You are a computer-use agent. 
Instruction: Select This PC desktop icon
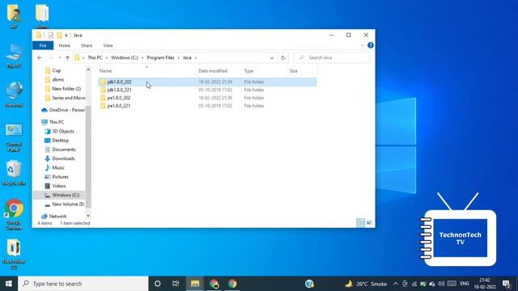click(15, 56)
